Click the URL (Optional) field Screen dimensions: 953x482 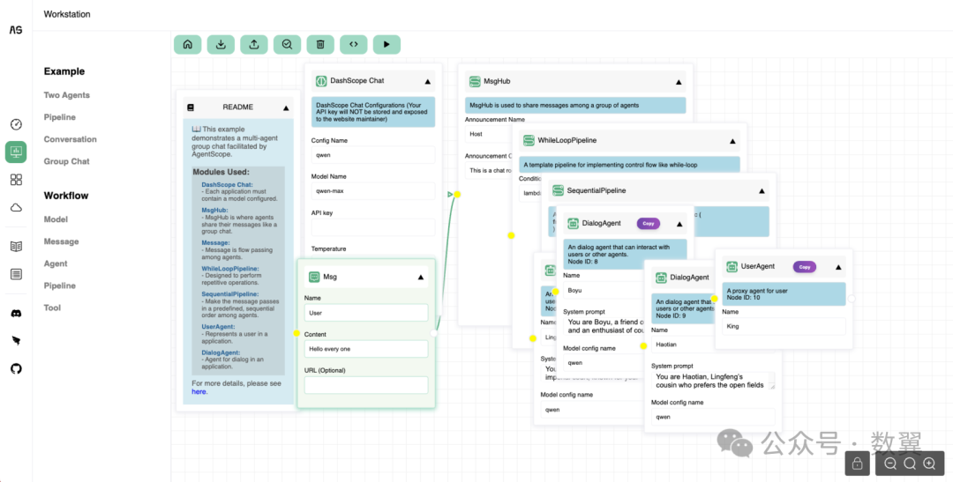pos(366,385)
